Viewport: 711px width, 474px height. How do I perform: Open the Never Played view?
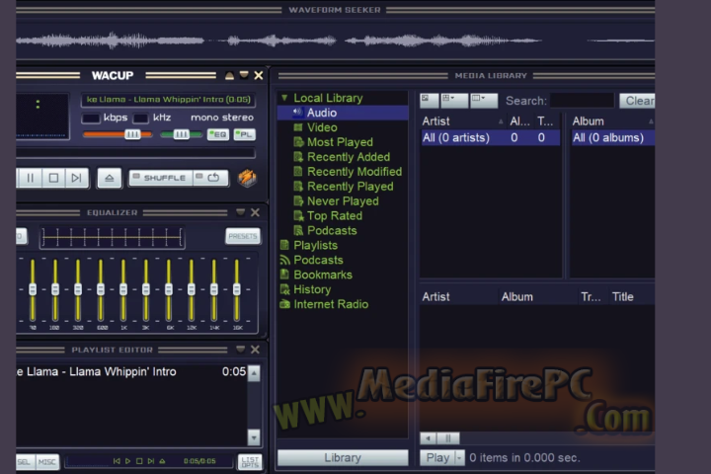[343, 200]
